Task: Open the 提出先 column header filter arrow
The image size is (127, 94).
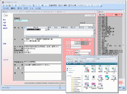Action: tap(46, 27)
